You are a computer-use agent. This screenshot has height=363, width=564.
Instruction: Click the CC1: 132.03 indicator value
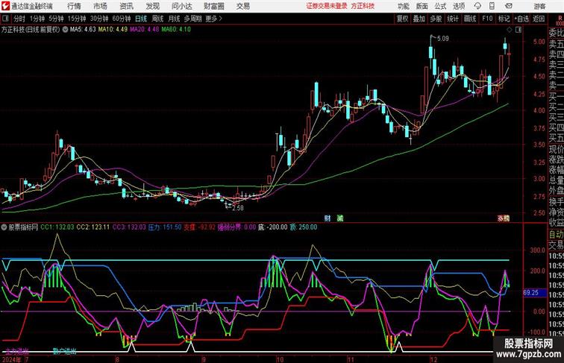(x=57, y=227)
